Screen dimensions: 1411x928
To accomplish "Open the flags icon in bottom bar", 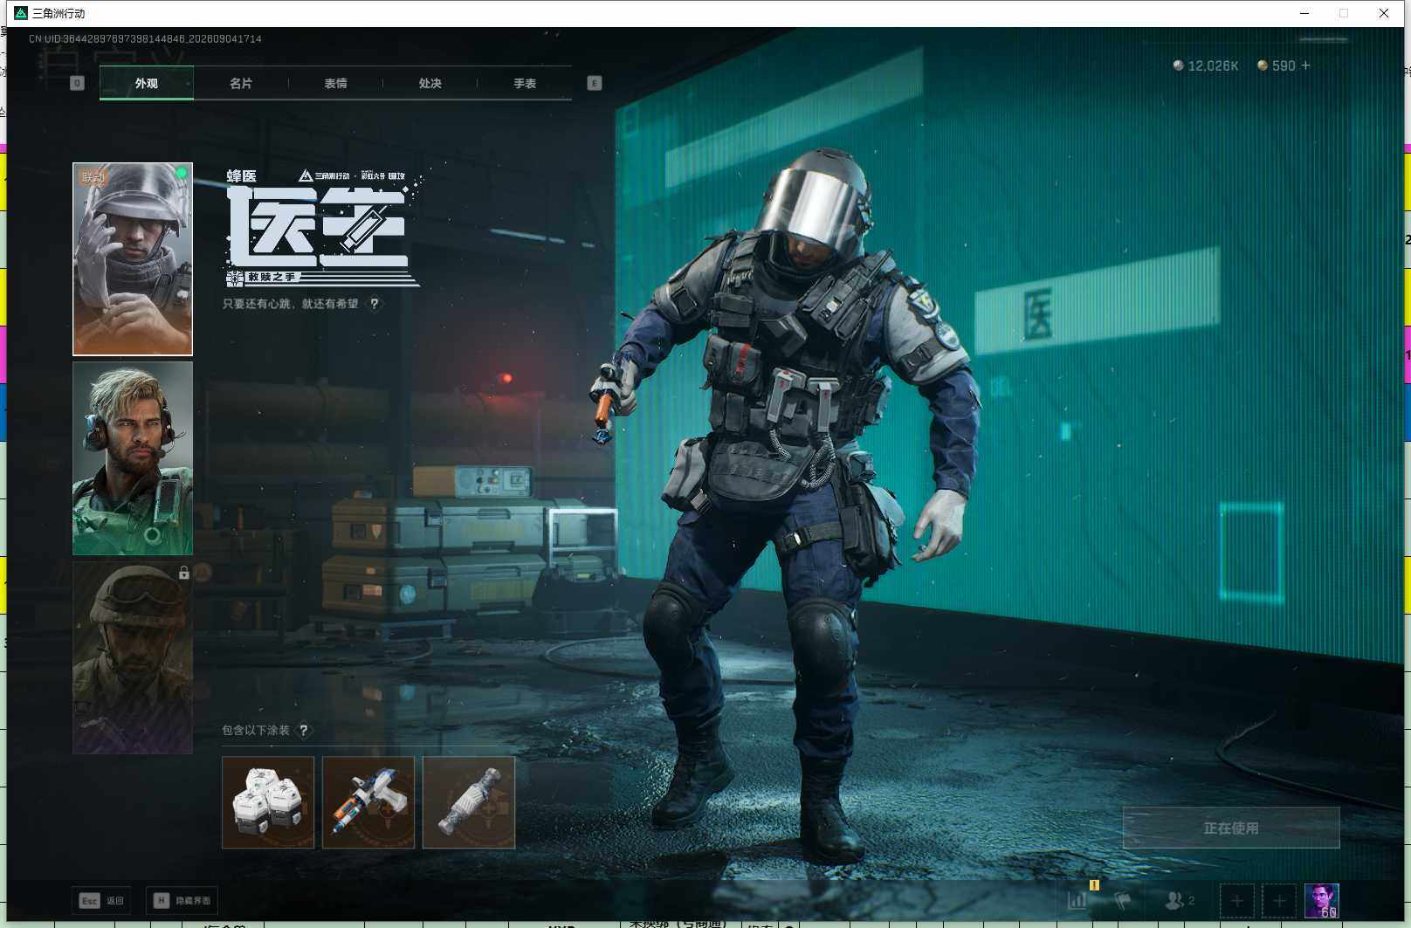I will click(1123, 900).
